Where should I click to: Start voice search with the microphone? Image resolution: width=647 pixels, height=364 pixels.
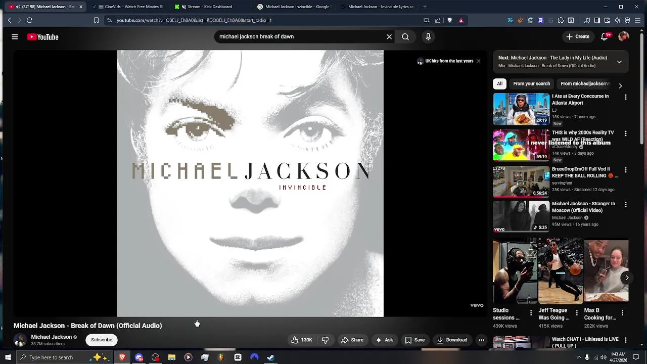(x=428, y=36)
